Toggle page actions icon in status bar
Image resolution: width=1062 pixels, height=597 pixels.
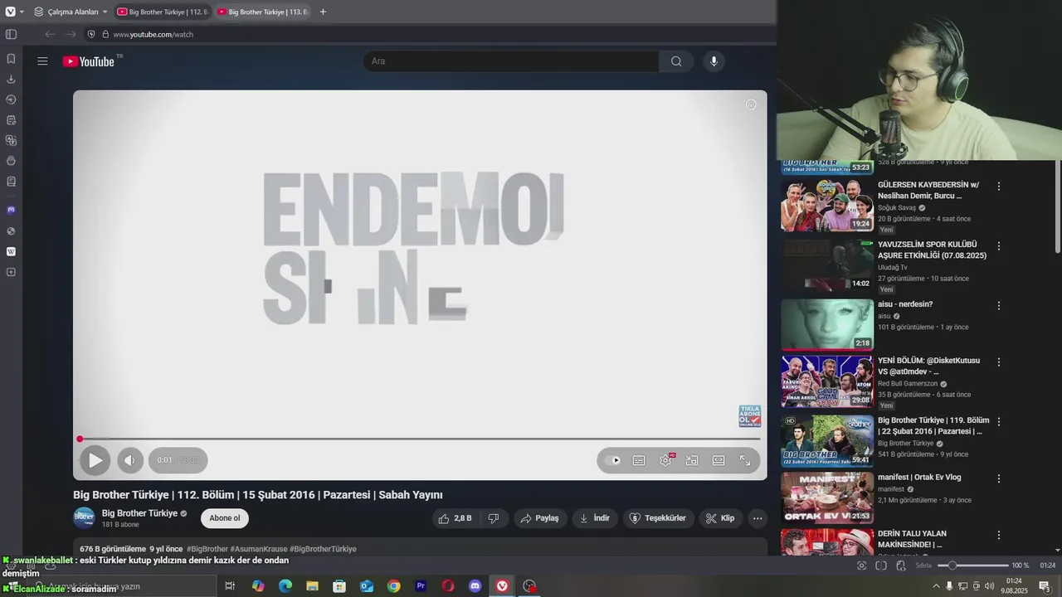point(900,565)
